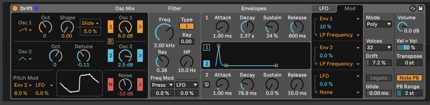Switch to the Mod tab
This screenshot has width=430, height=105.
350,8
